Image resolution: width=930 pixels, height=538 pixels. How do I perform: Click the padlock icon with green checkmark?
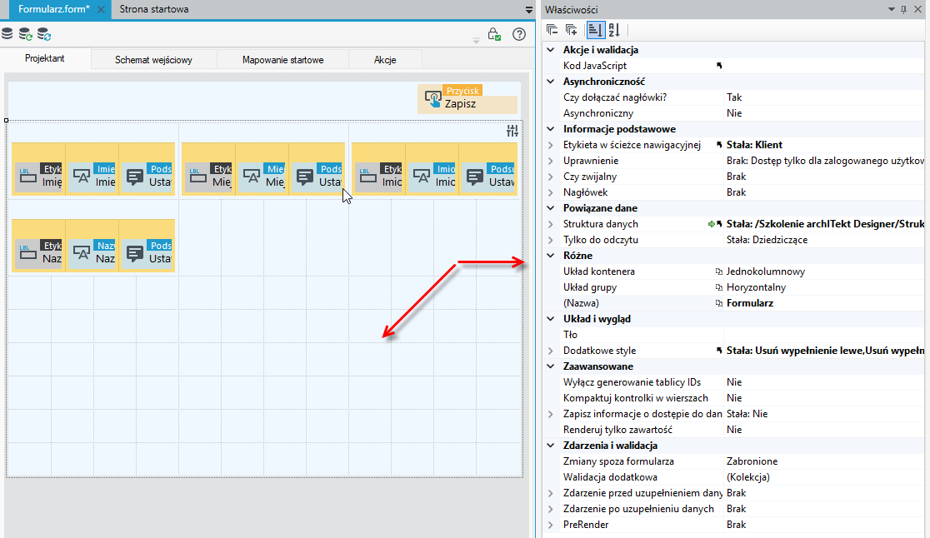[494, 34]
